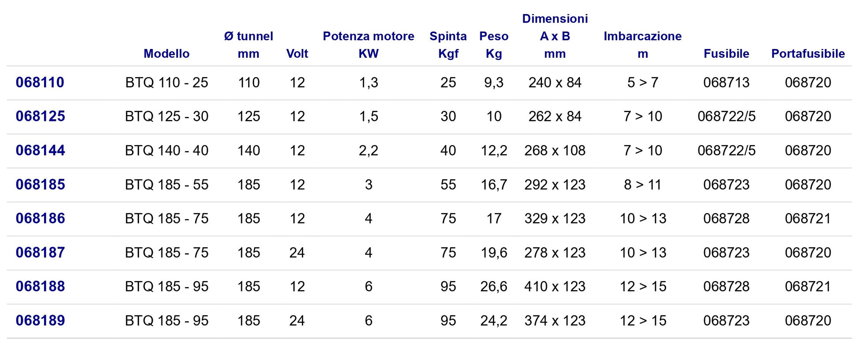
Task: Open product code 068110 link
Action: coord(40,83)
